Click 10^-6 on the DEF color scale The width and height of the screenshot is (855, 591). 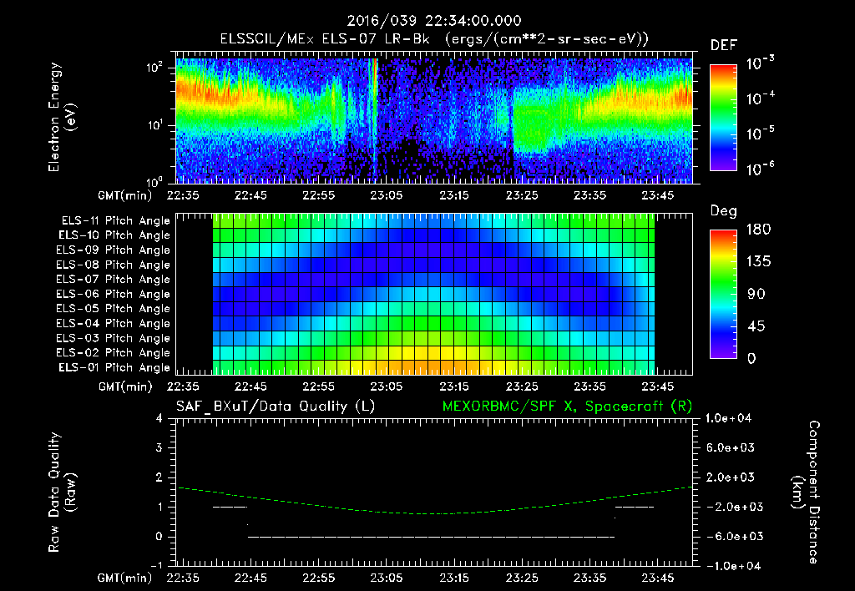click(760, 169)
